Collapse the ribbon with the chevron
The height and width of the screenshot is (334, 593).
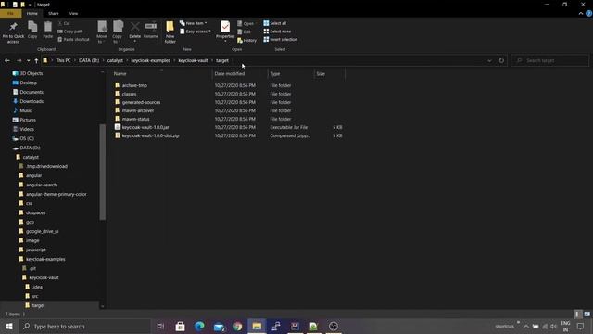tap(581, 13)
